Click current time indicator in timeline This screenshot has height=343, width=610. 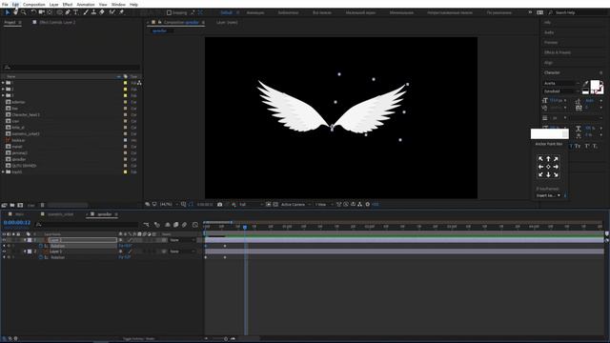[x=245, y=227]
